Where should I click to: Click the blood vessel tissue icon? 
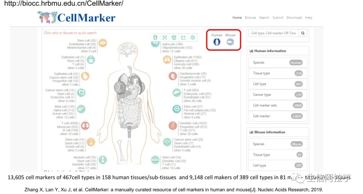pyautogui.click(x=173, y=126)
